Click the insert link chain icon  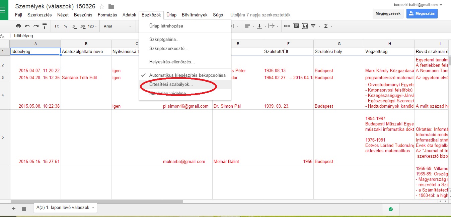287,26
